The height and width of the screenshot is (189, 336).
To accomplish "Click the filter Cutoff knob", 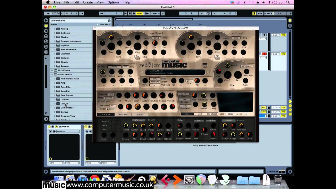I will (x=228, y=75).
